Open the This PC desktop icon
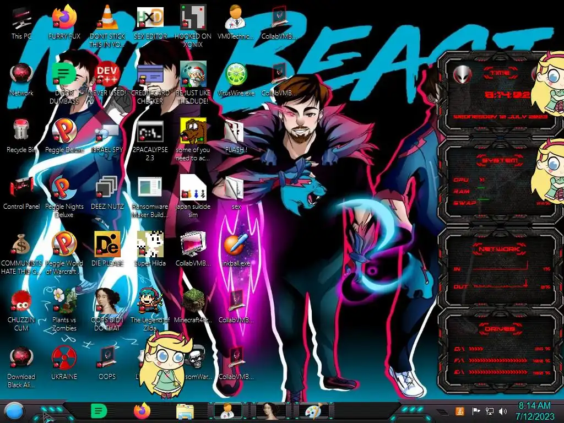 point(21,23)
